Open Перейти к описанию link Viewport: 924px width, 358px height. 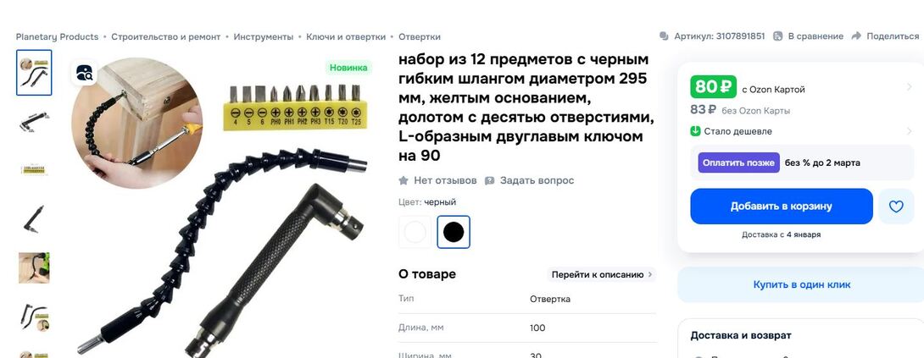(x=602, y=274)
